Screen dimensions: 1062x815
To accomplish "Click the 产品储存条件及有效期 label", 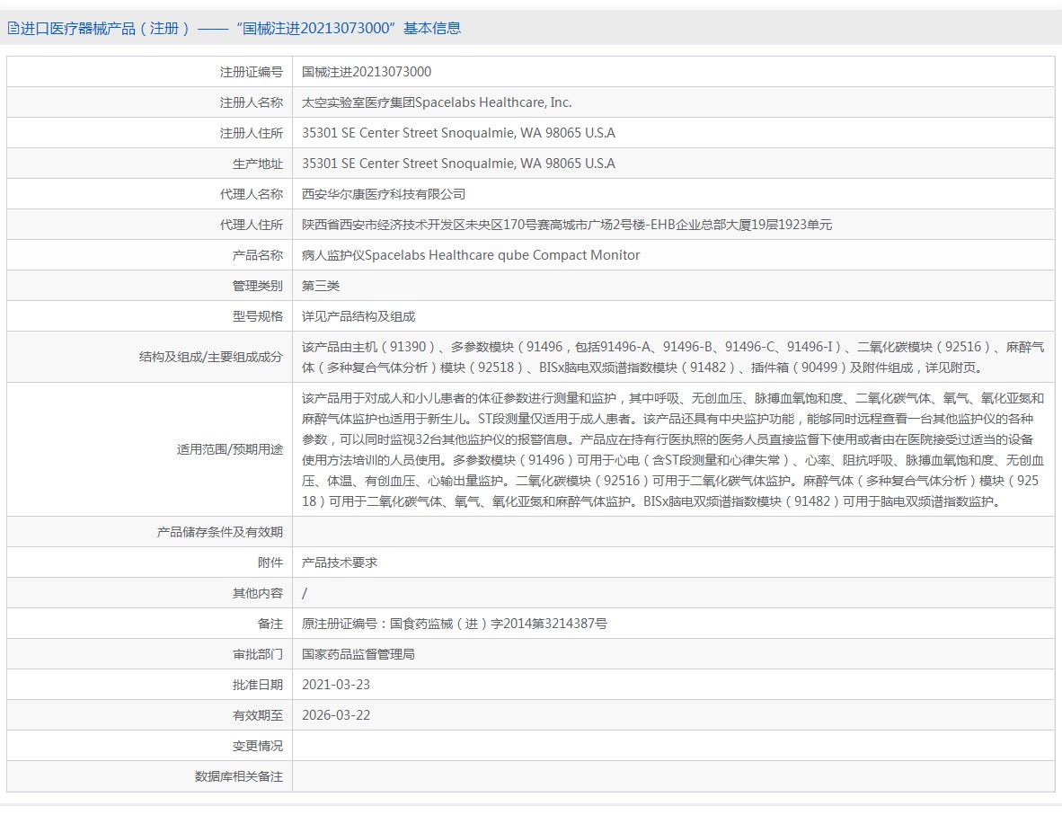I will pos(219,532).
